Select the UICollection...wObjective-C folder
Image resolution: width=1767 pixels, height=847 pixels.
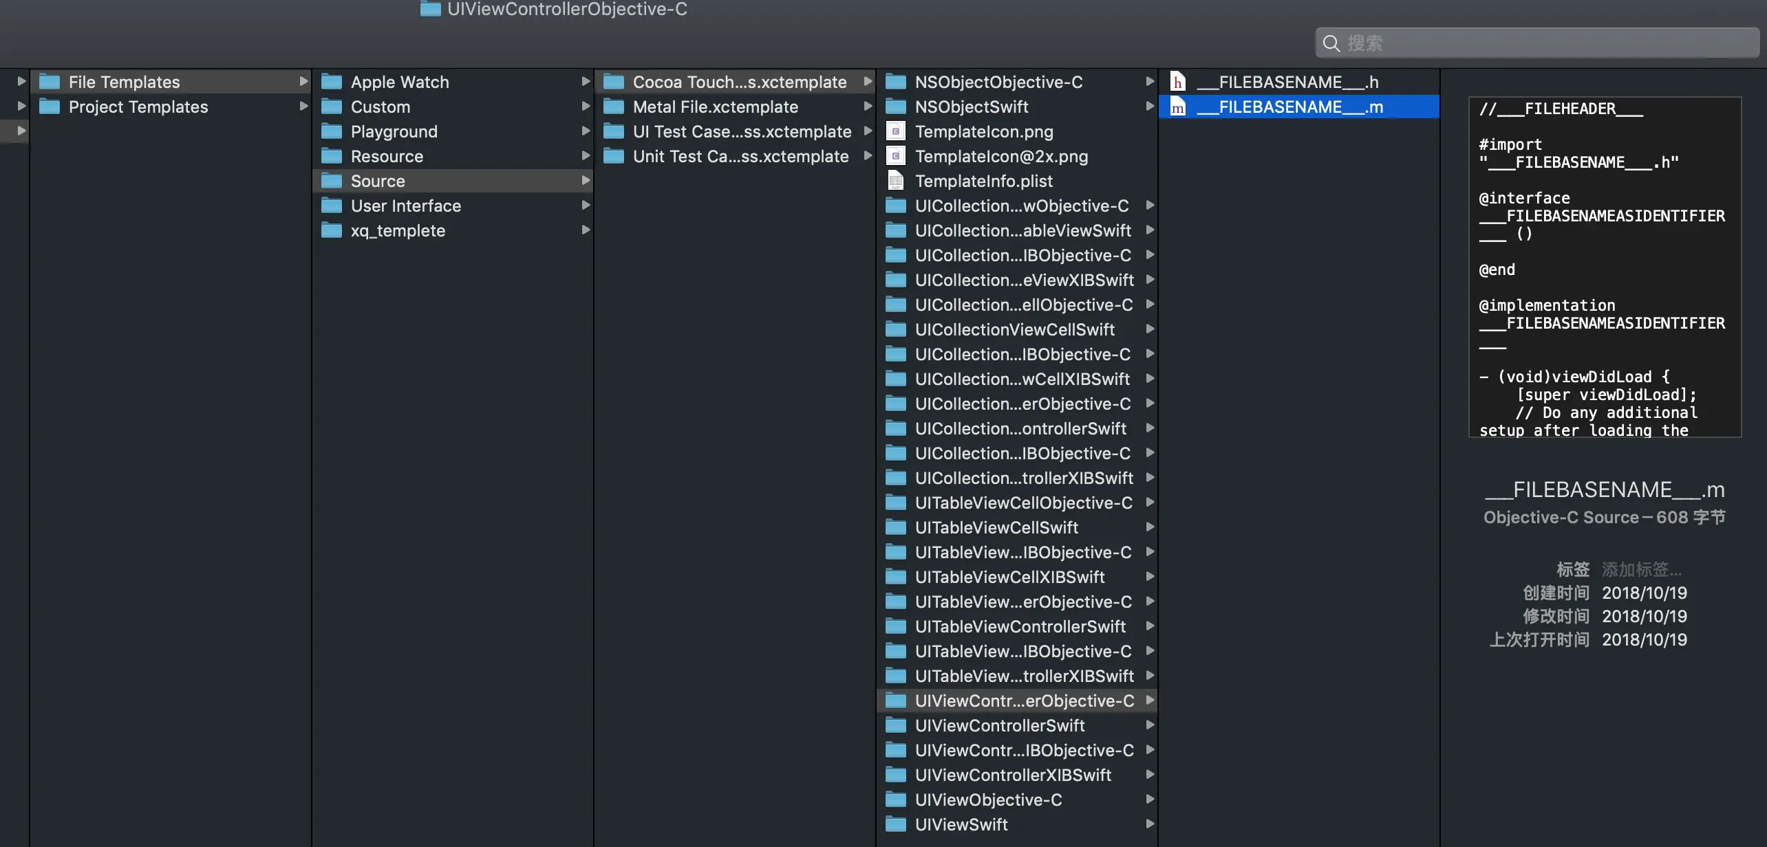pyautogui.click(x=1017, y=206)
